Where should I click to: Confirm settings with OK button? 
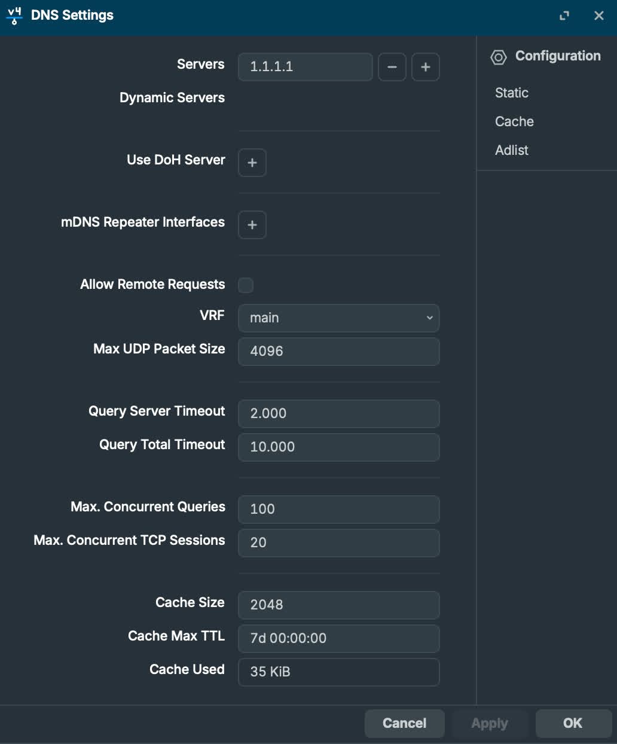pyautogui.click(x=573, y=723)
